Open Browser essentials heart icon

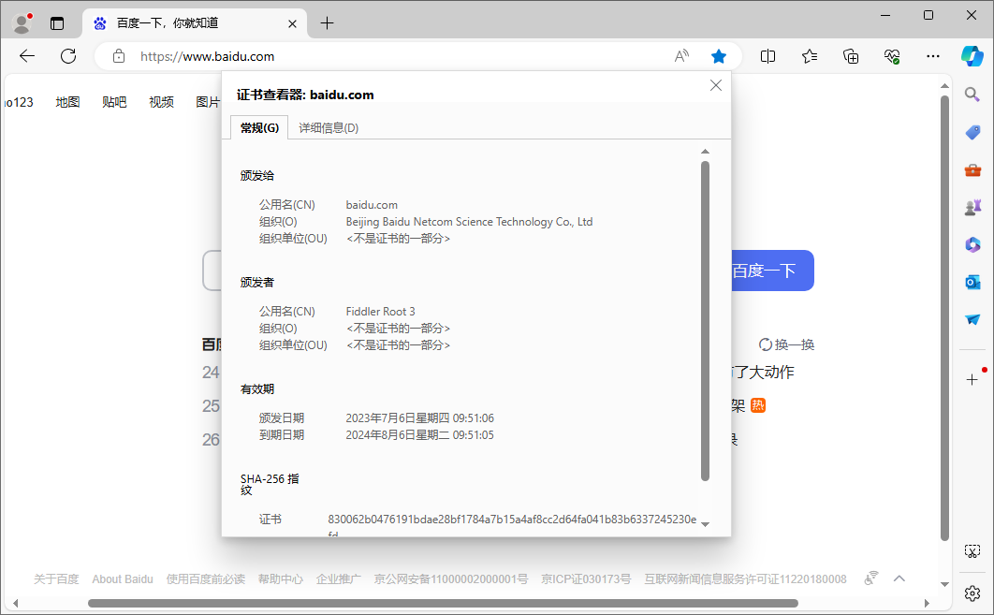pyautogui.click(x=892, y=56)
